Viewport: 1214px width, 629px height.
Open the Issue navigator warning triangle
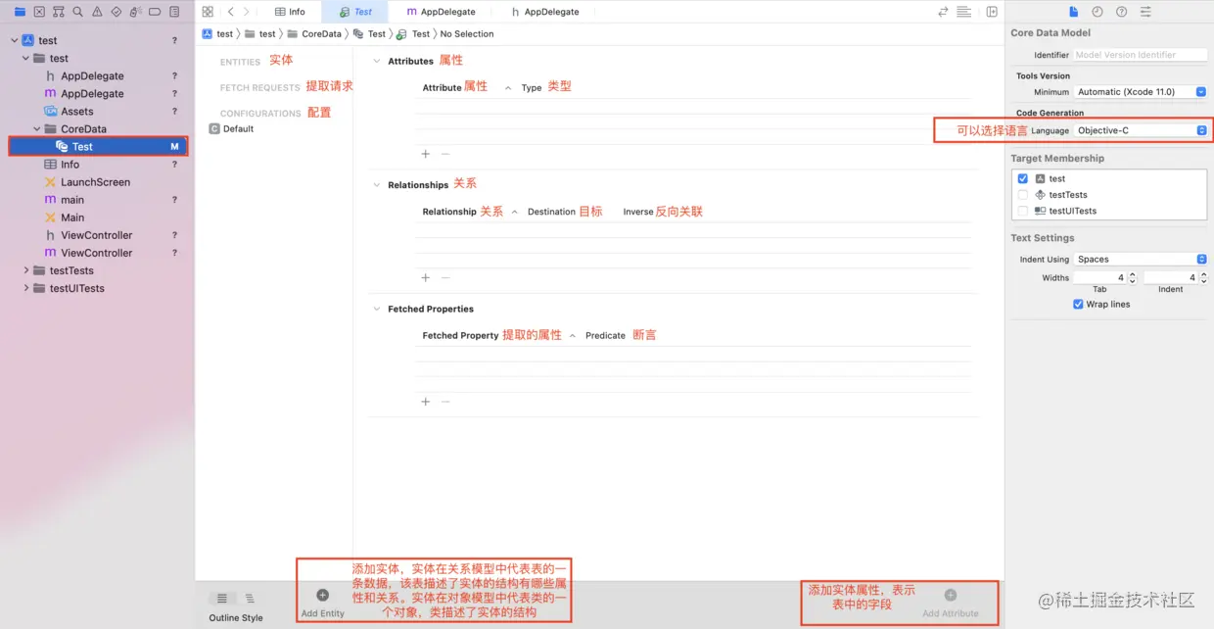(x=98, y=11)
